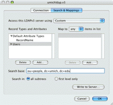113x105 pixels.
Task: Delete the selected record type
Action: pos(23,62)
